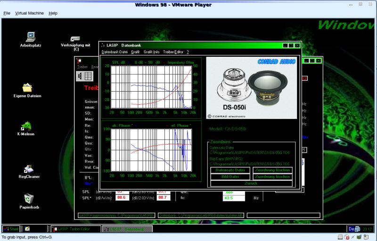The width and height of the screenshot is (377, 241).
Task: Click the SPL* dB/W/m value field showing 88.6
Action: pos(122,198)
